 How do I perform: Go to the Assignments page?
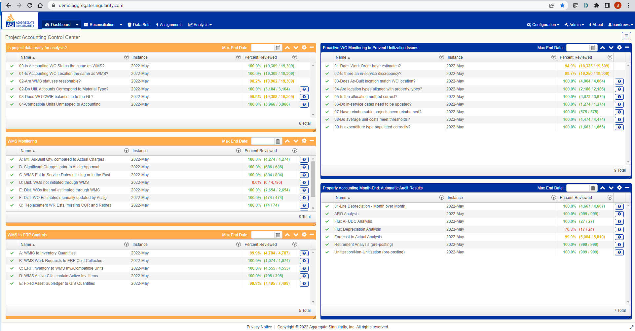(169, 25)
